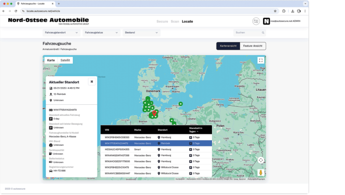The height and width of the screenshot is (195, 345).
Task: Expand the browser tab list chevron
Action: [x=305, y=4]
